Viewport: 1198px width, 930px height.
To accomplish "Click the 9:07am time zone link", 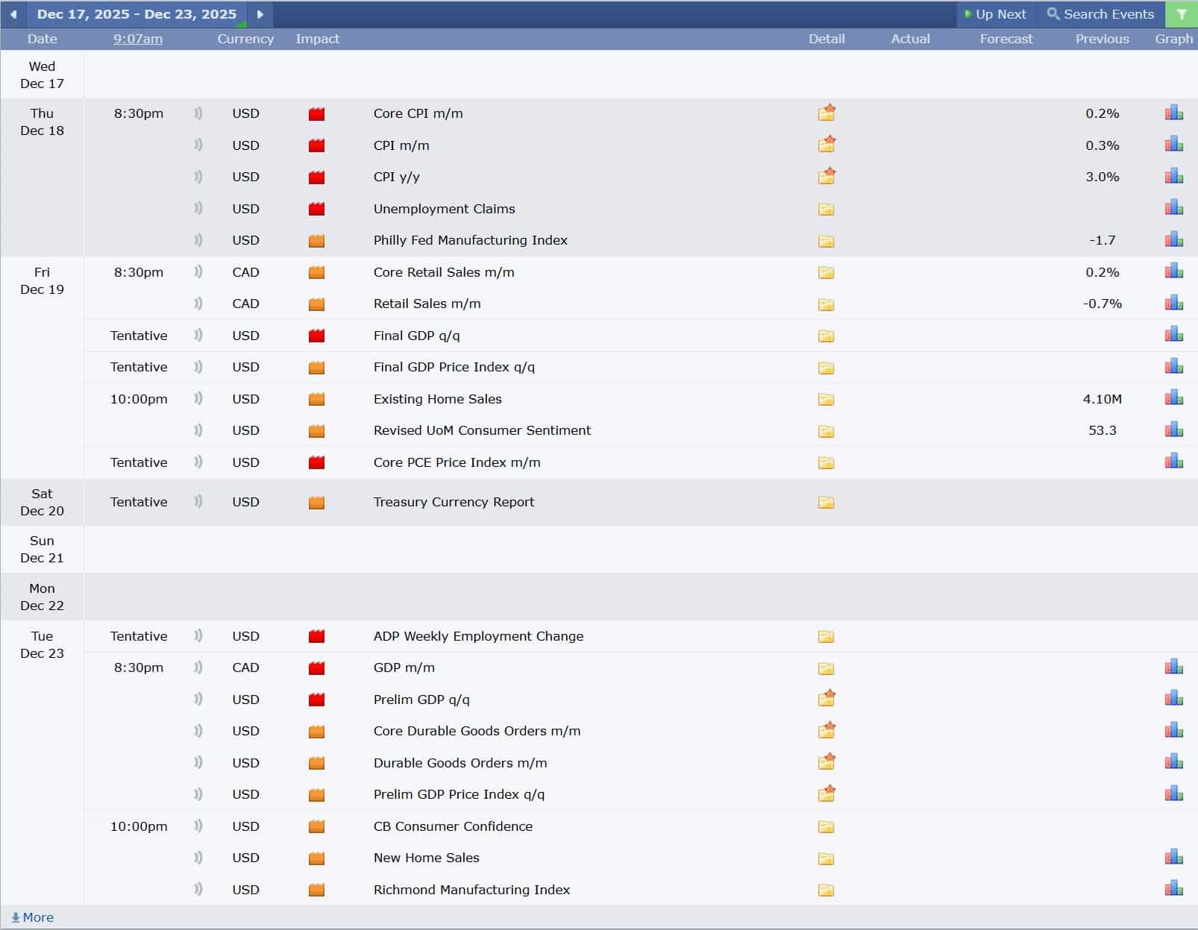I will click(138, 39).
